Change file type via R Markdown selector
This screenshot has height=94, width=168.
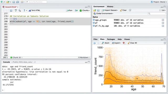point(84,57)
